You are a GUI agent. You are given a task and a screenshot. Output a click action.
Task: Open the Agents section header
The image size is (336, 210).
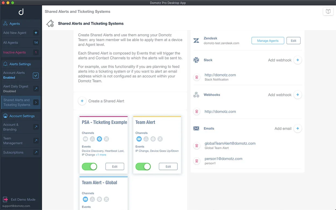[21, 24]
